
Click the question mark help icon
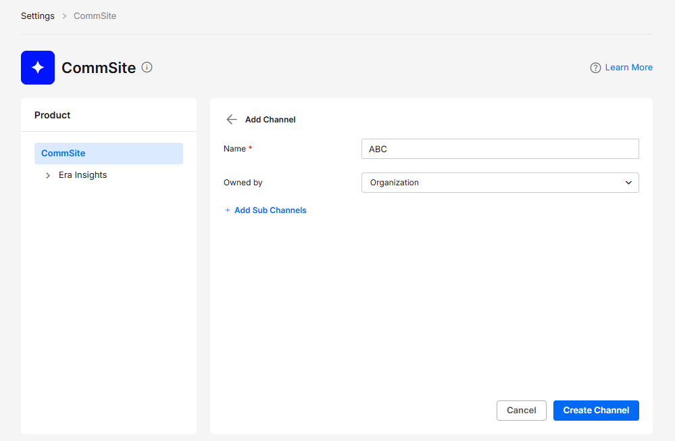pos(595,68)
